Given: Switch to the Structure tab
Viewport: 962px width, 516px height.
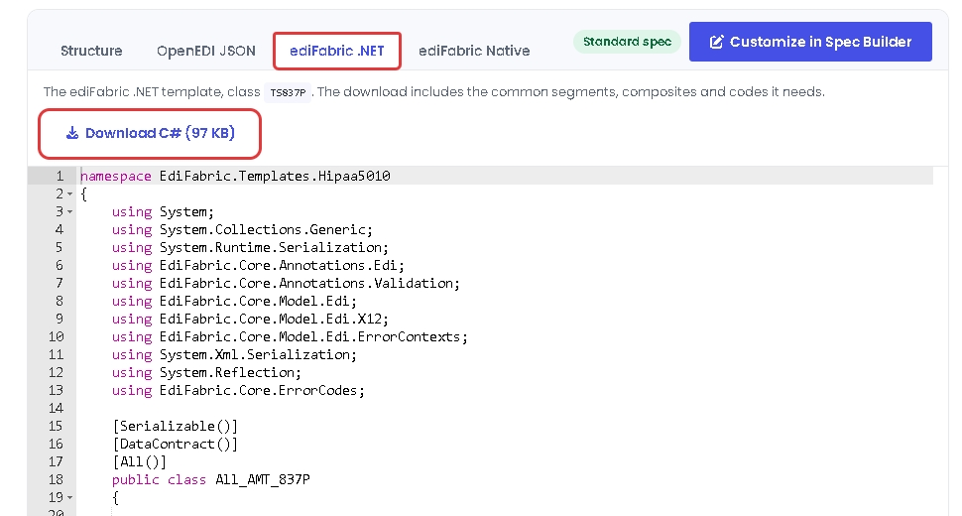Looking at the screenshot, I should (91, 51).
